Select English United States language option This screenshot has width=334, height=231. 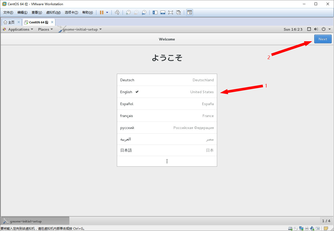(167, 92)
